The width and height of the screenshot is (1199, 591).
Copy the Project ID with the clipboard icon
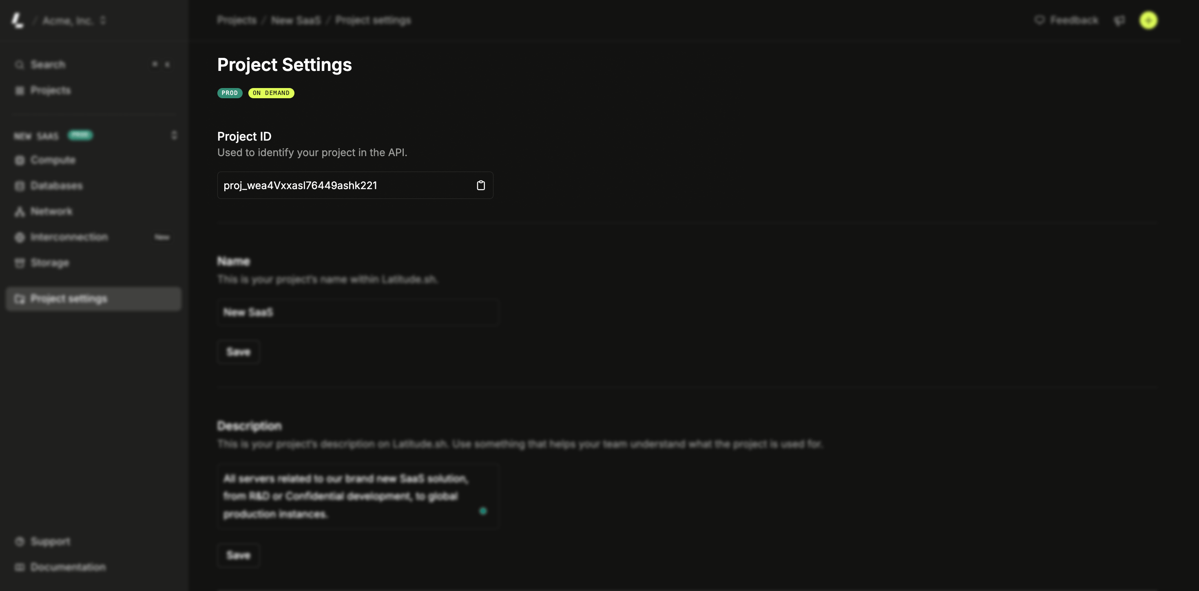click(x=481, y=185)
